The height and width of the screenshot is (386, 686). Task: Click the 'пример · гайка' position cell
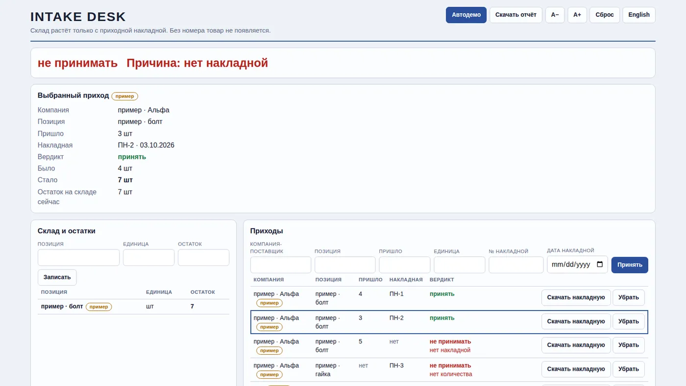[x=327, y=370]
